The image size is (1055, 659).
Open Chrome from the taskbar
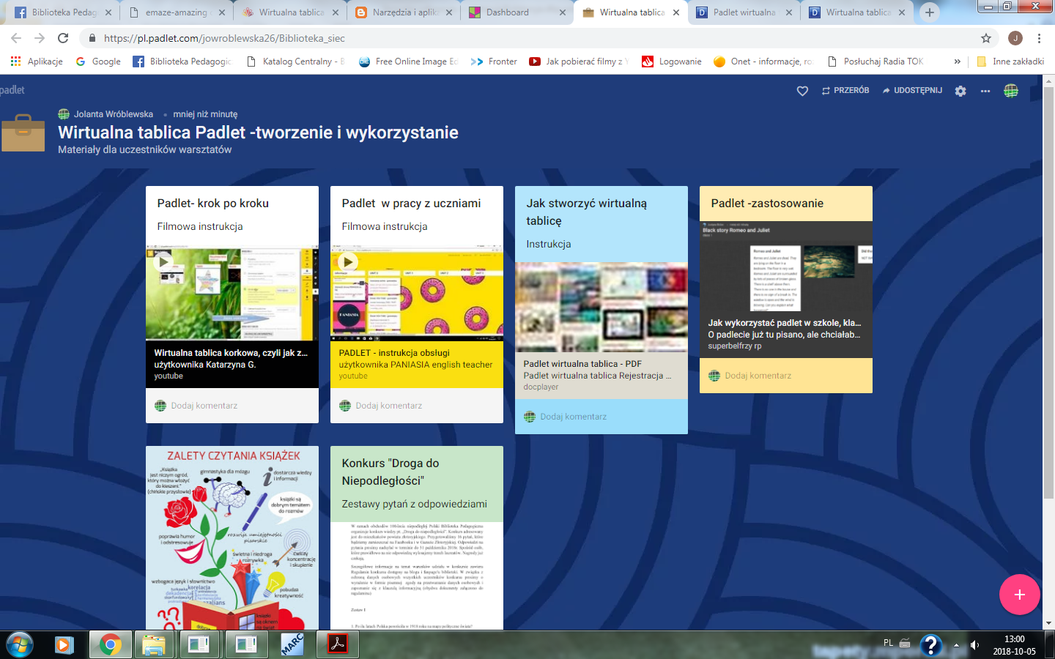[110, 644]
